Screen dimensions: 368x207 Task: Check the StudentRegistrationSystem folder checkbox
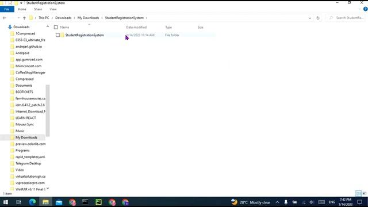[x=57, y=35]
